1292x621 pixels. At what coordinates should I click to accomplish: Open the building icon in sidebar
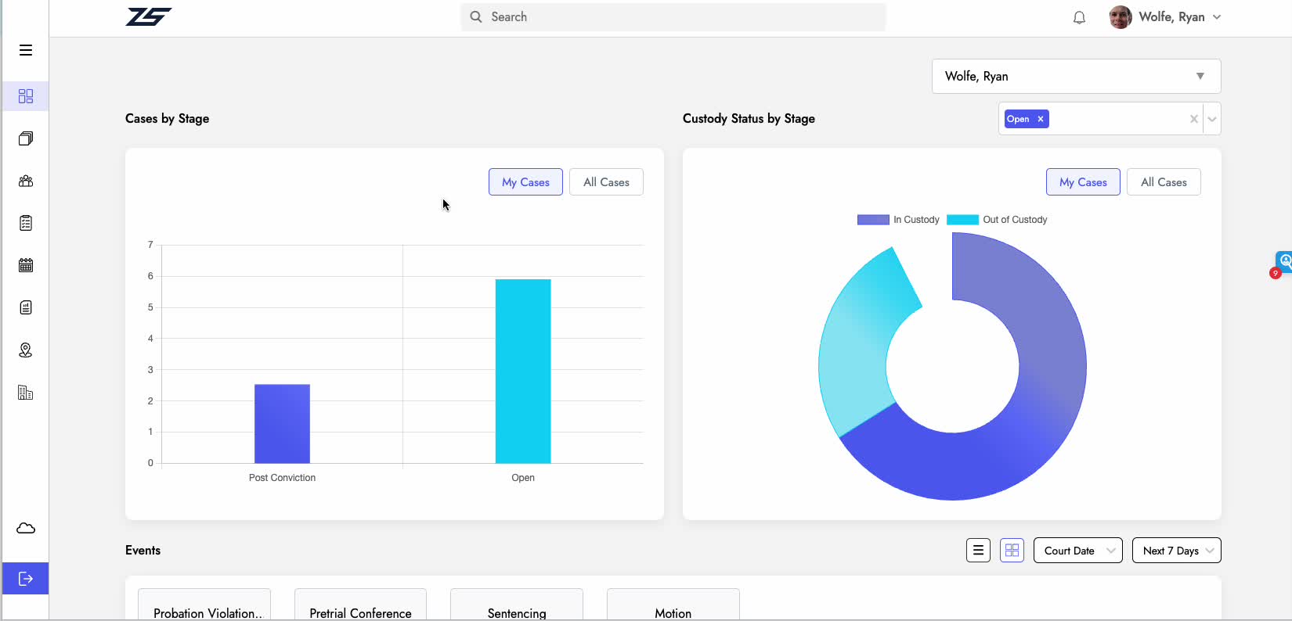(26, 392)
